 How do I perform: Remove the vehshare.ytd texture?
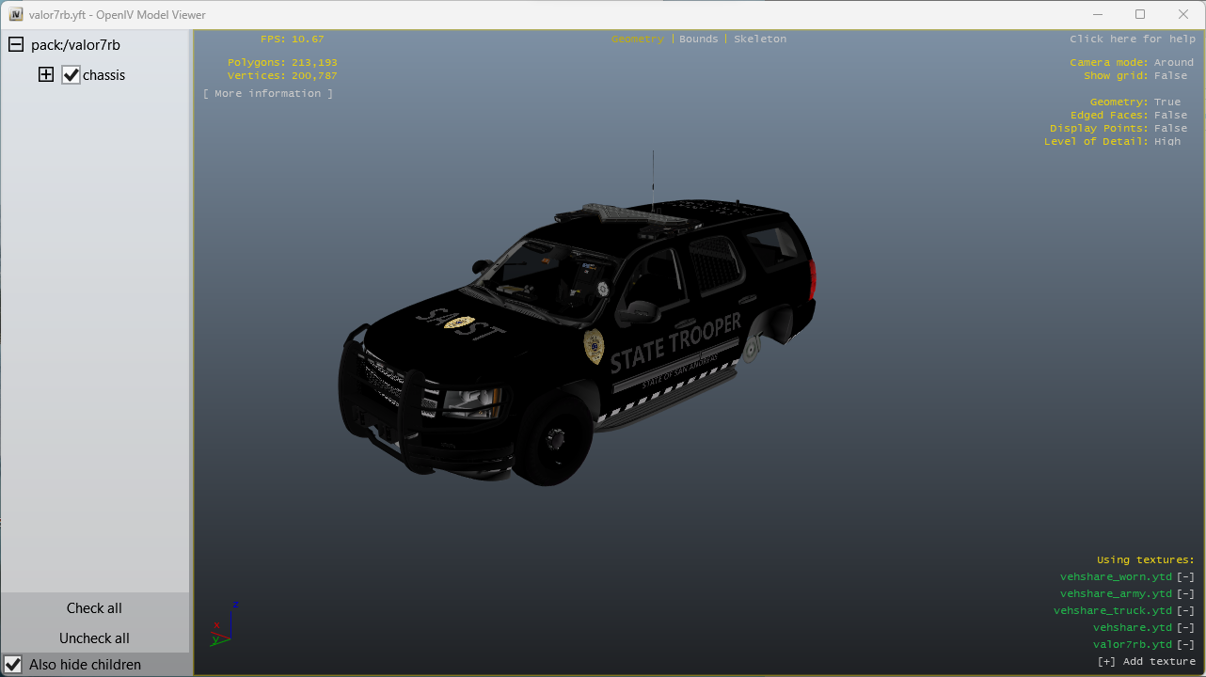tap(1185, 628)
